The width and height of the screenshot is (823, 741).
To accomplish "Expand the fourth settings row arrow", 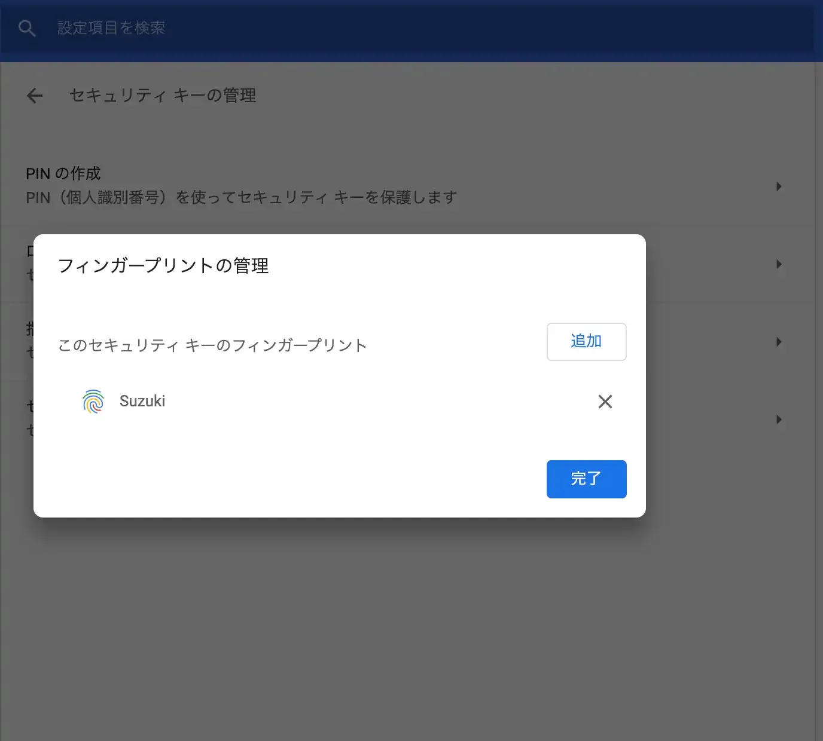I will [x=779, y=420].
